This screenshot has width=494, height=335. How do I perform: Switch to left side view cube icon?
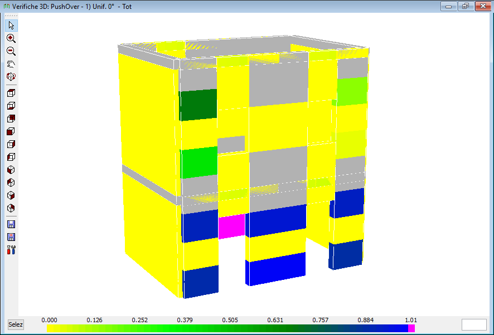(x=11, y=157)
